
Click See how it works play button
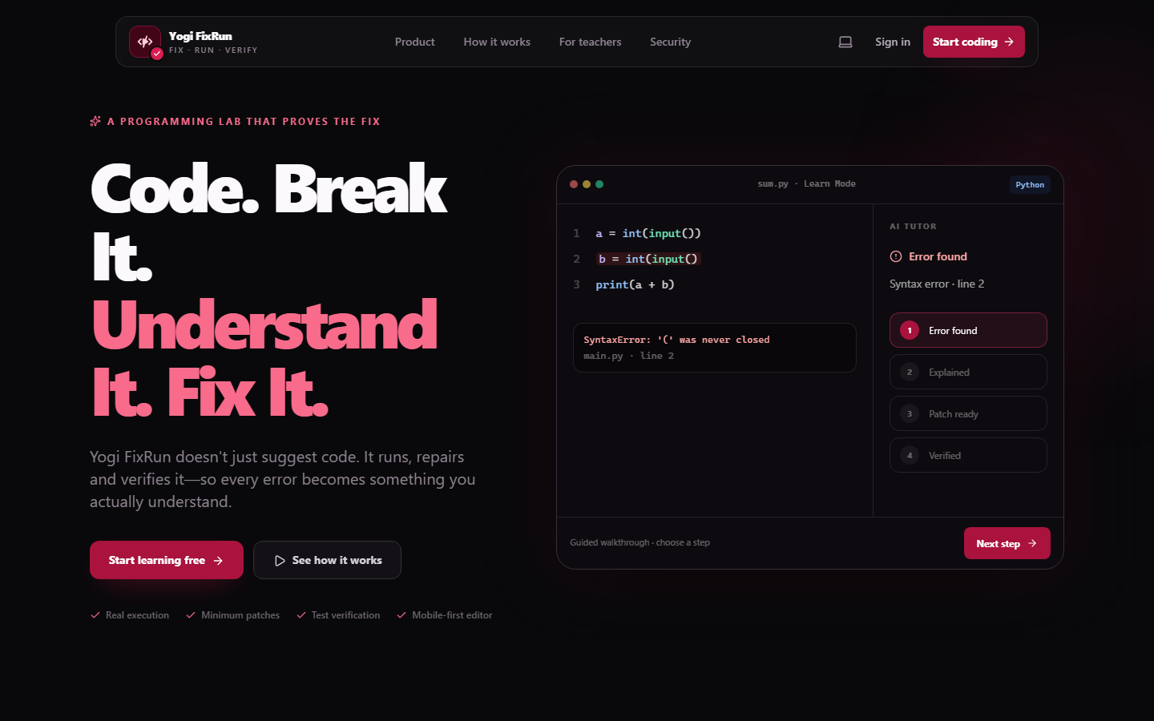click(327, 560)
